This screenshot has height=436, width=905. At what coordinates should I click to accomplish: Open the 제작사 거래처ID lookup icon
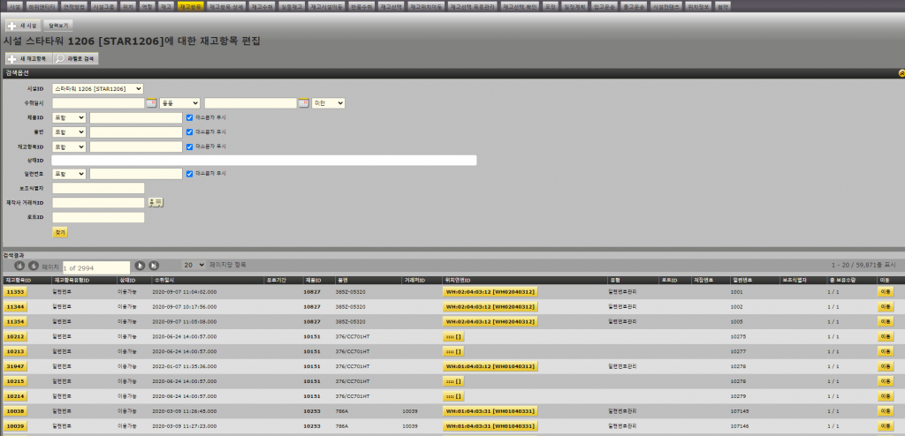point(156,203)
